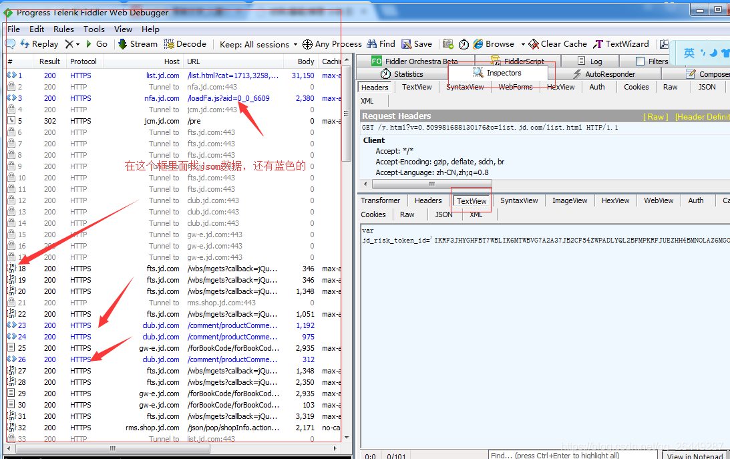Click the camera screenshot icon
The height and width of the screenshot is (459, 730).
pos(448,44)
